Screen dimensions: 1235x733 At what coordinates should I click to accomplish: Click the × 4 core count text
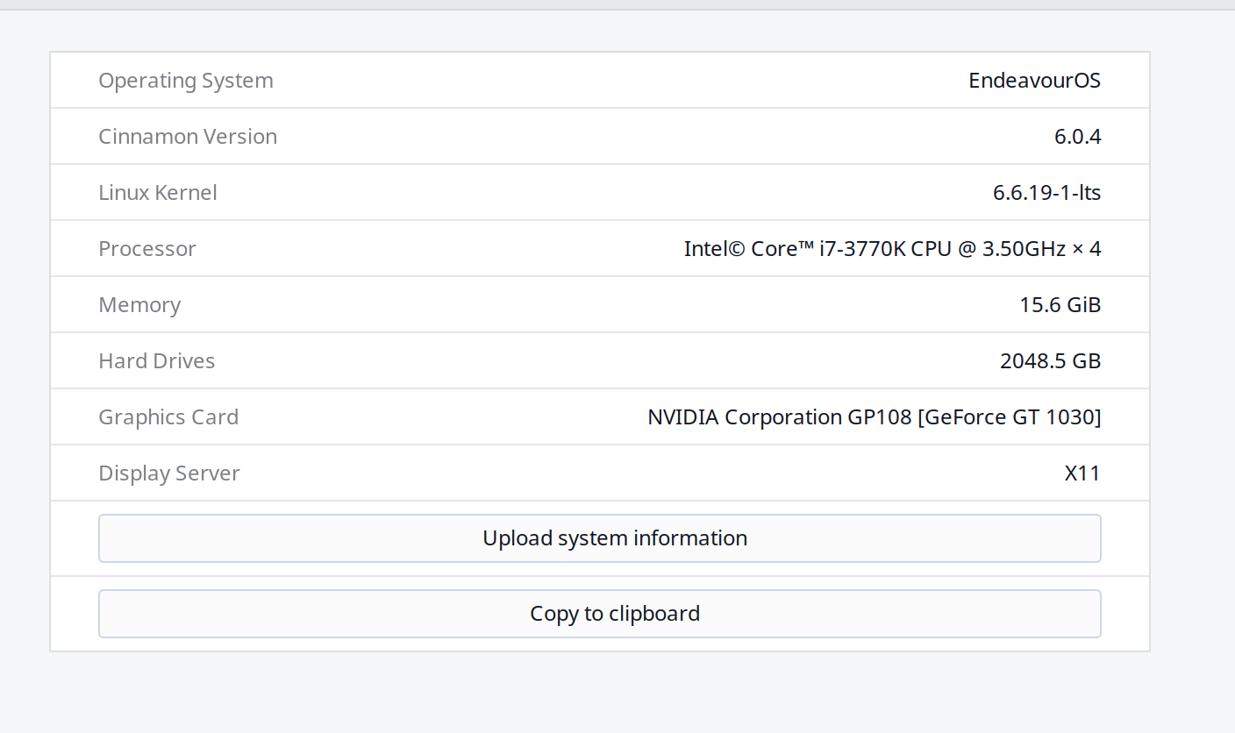tap(1086, 249)
